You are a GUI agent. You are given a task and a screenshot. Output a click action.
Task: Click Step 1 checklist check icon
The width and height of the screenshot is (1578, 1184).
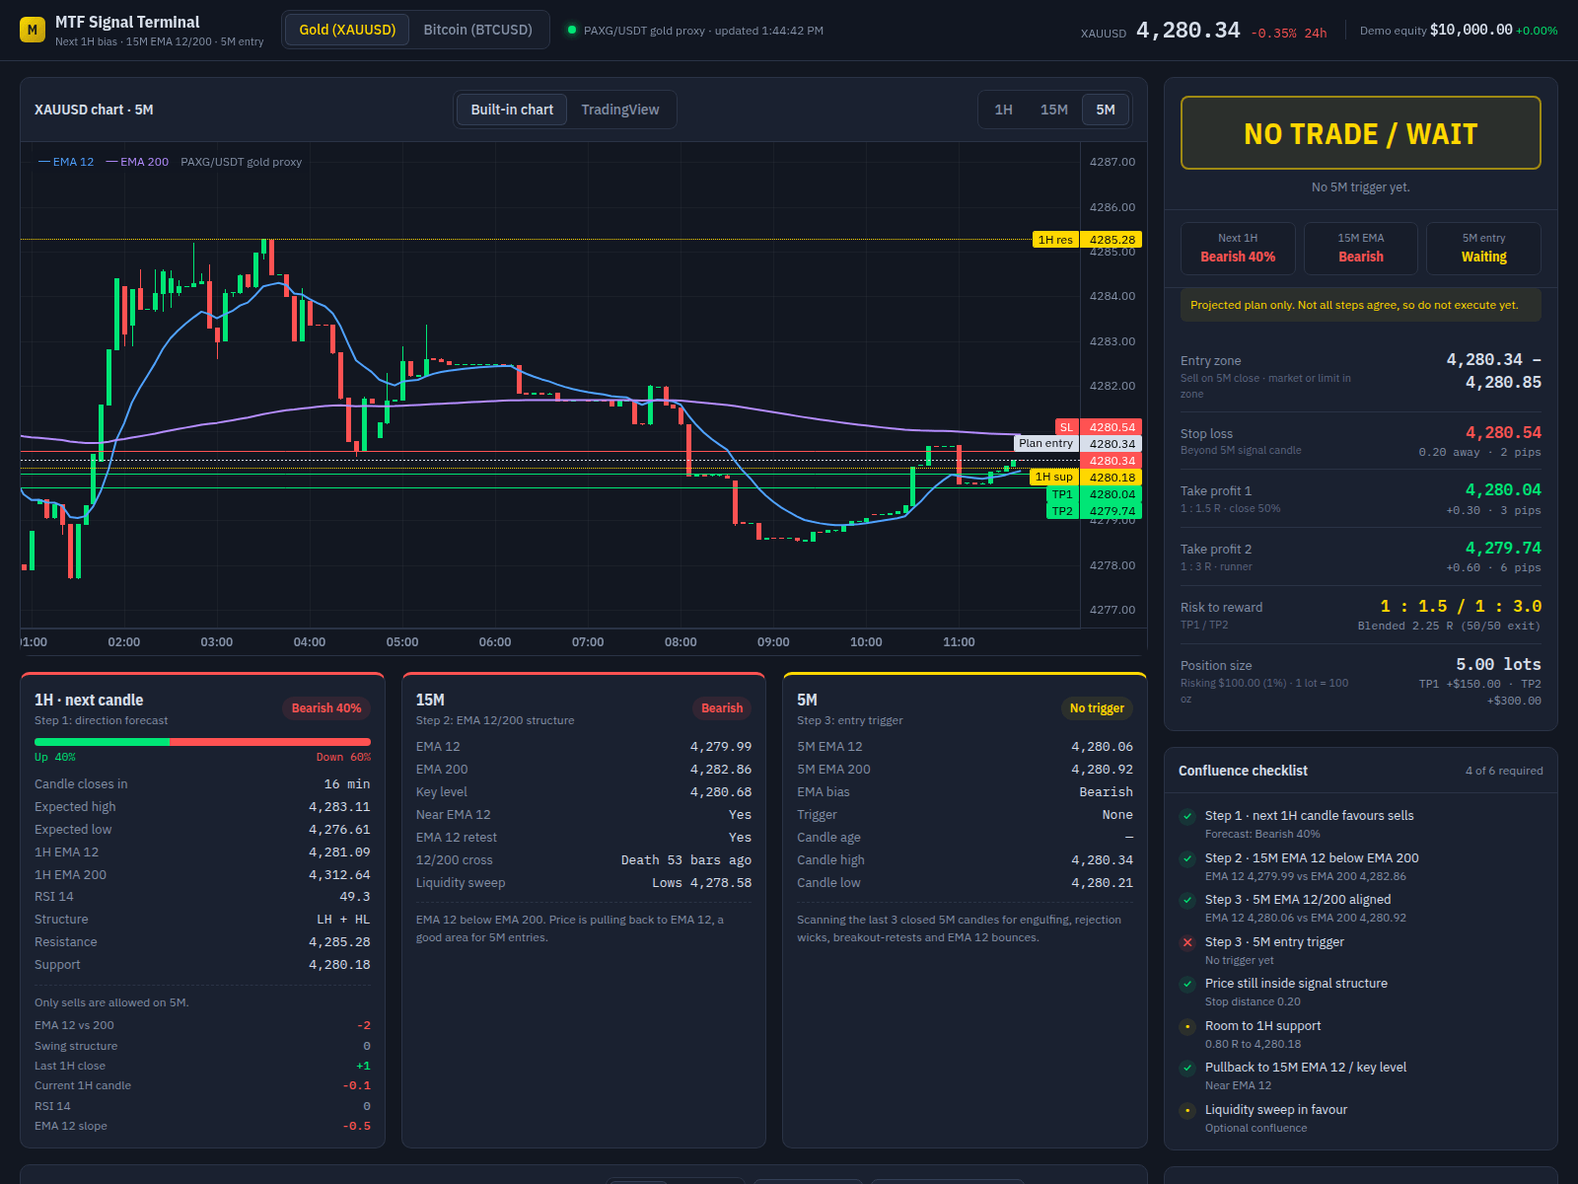coord(1187,816)
